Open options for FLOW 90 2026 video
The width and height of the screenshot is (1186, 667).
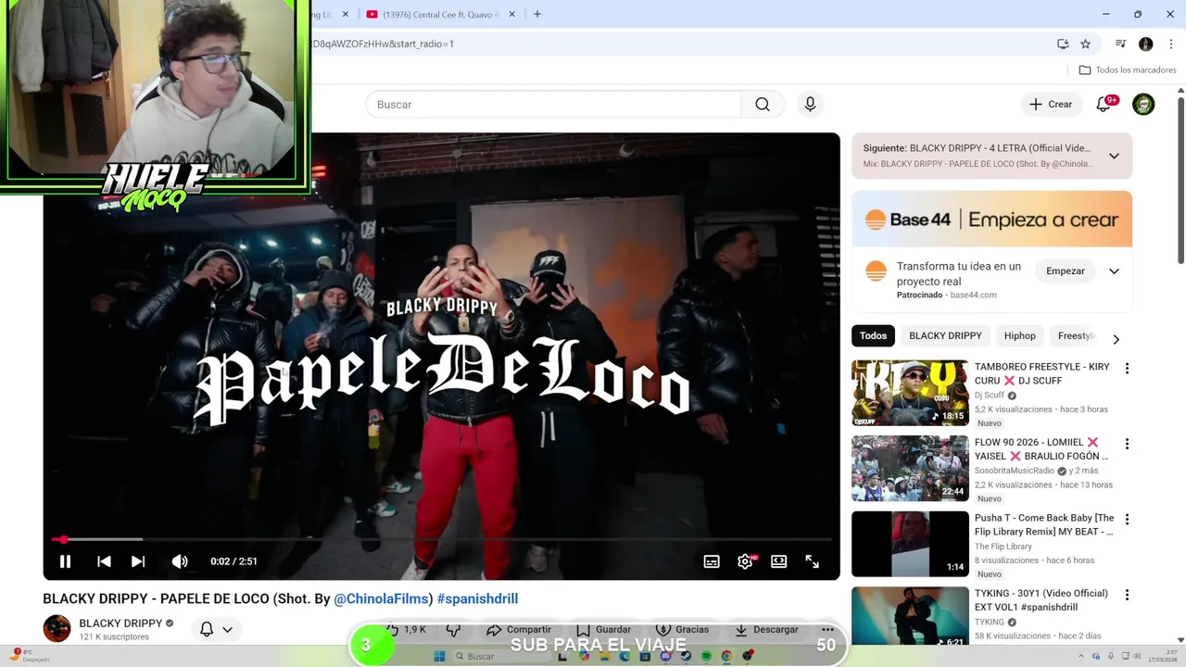coord(1127,445)
